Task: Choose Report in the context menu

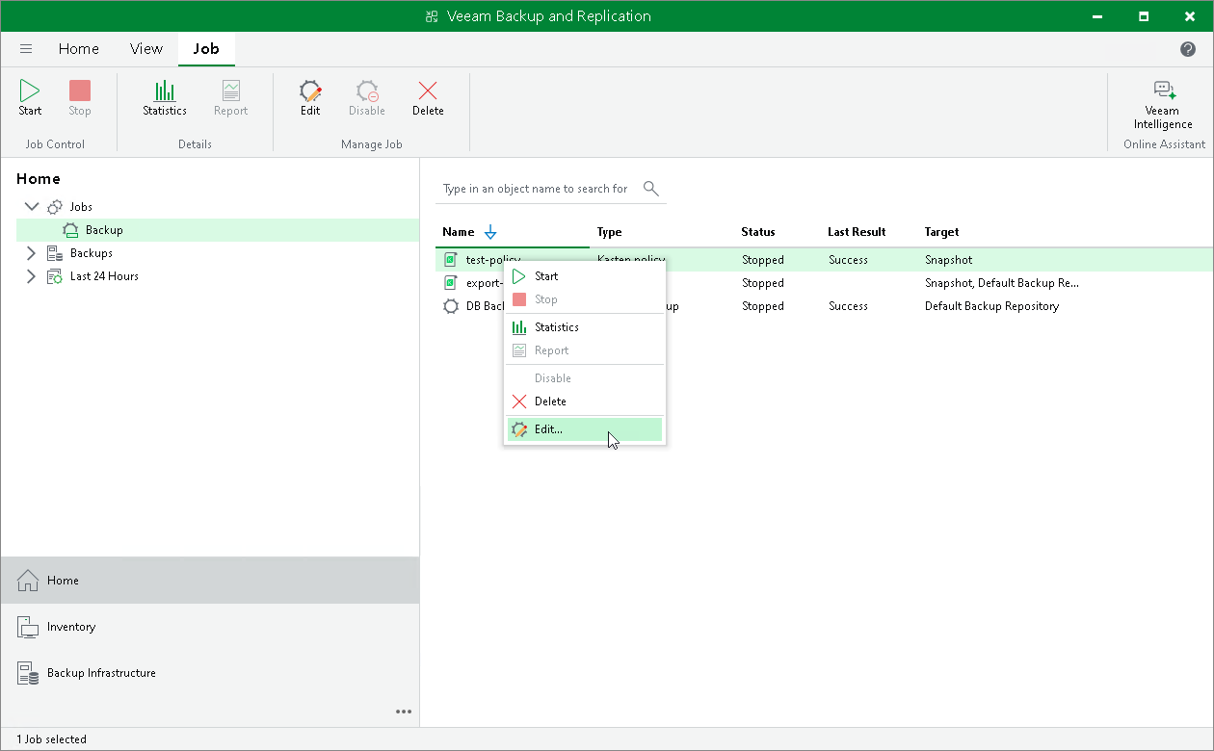Action: click(x=585, y=350)
